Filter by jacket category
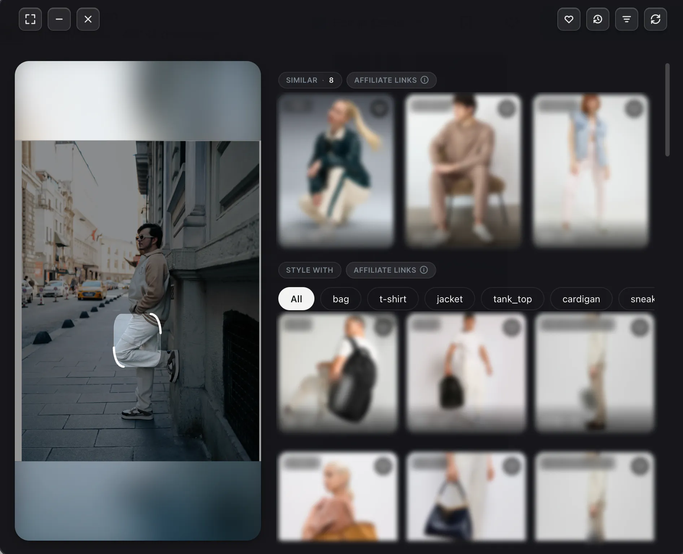Screen dimensions: 683x554 (449, 299)
